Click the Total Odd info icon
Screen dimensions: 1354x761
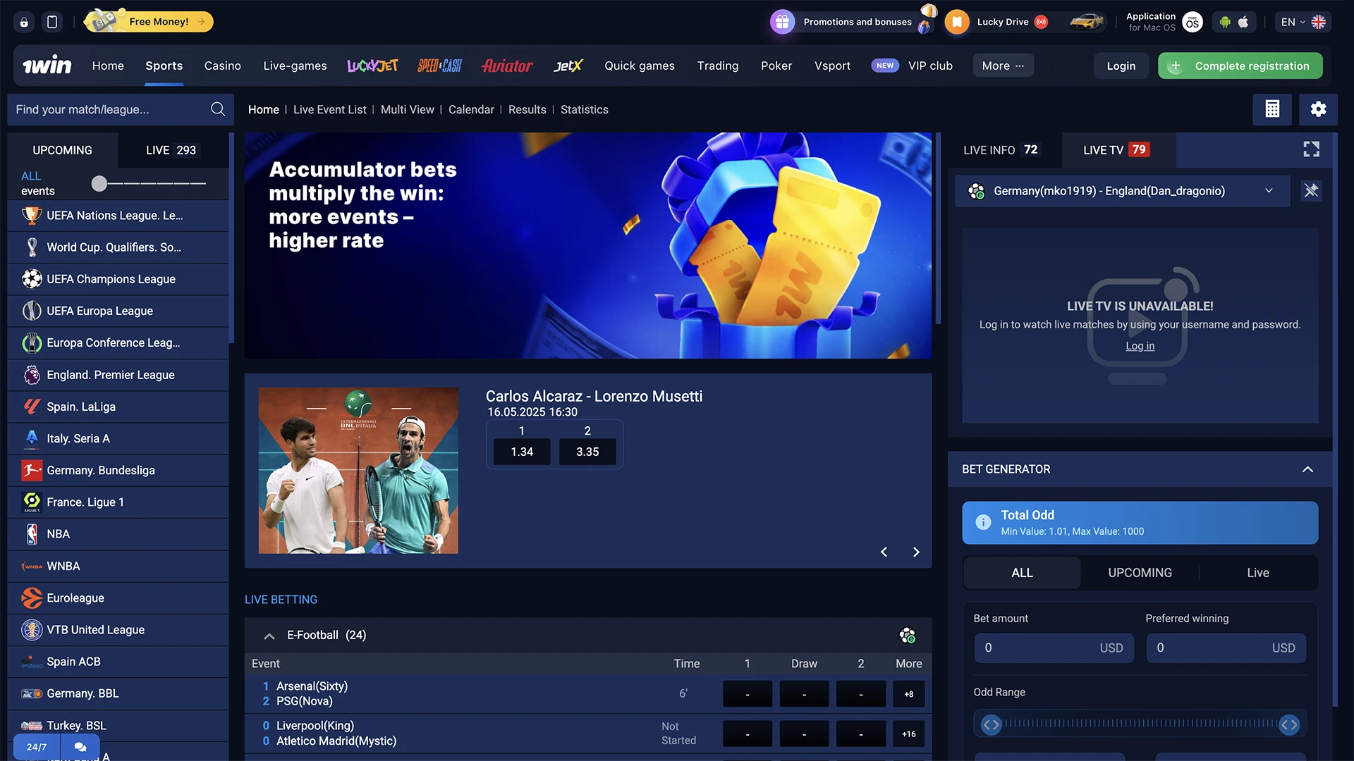point(983,522)
